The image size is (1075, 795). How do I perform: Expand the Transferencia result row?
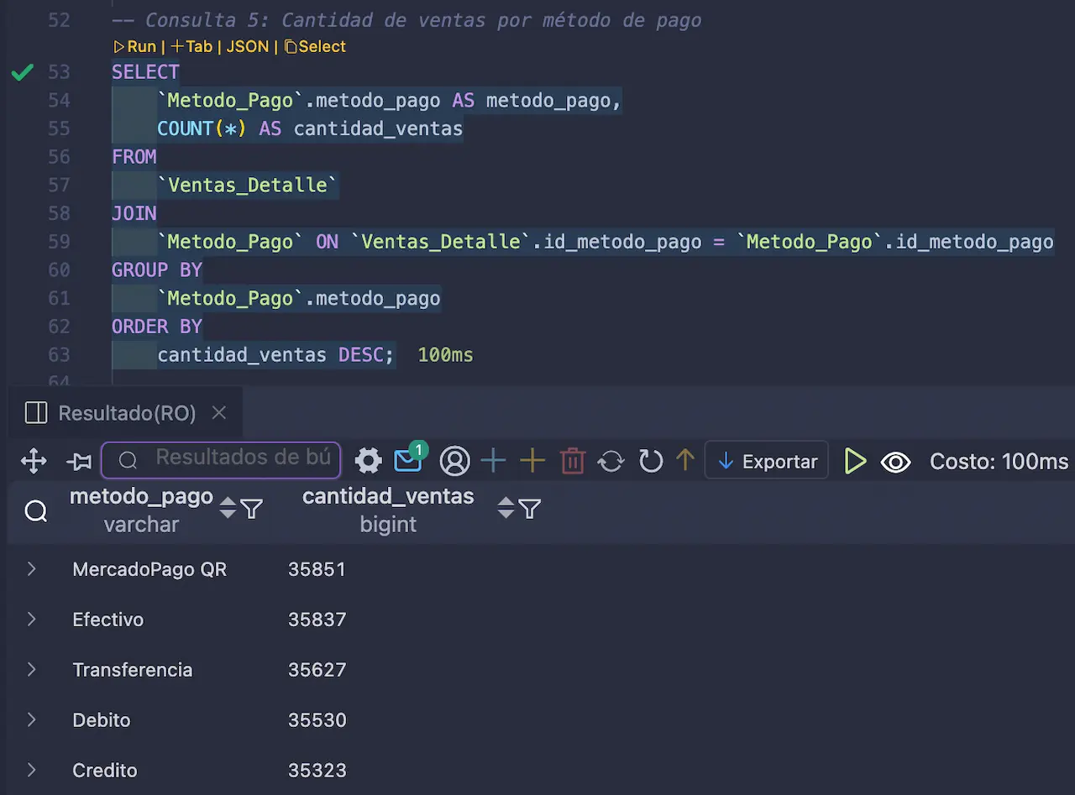(31, 669)
